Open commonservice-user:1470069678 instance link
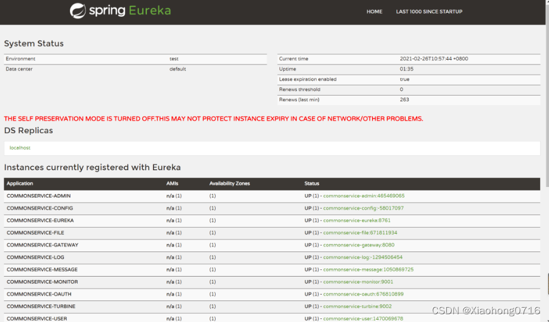 [363, 318]
